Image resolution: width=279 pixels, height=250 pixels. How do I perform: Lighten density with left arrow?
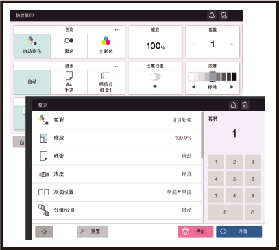point(193,87)
